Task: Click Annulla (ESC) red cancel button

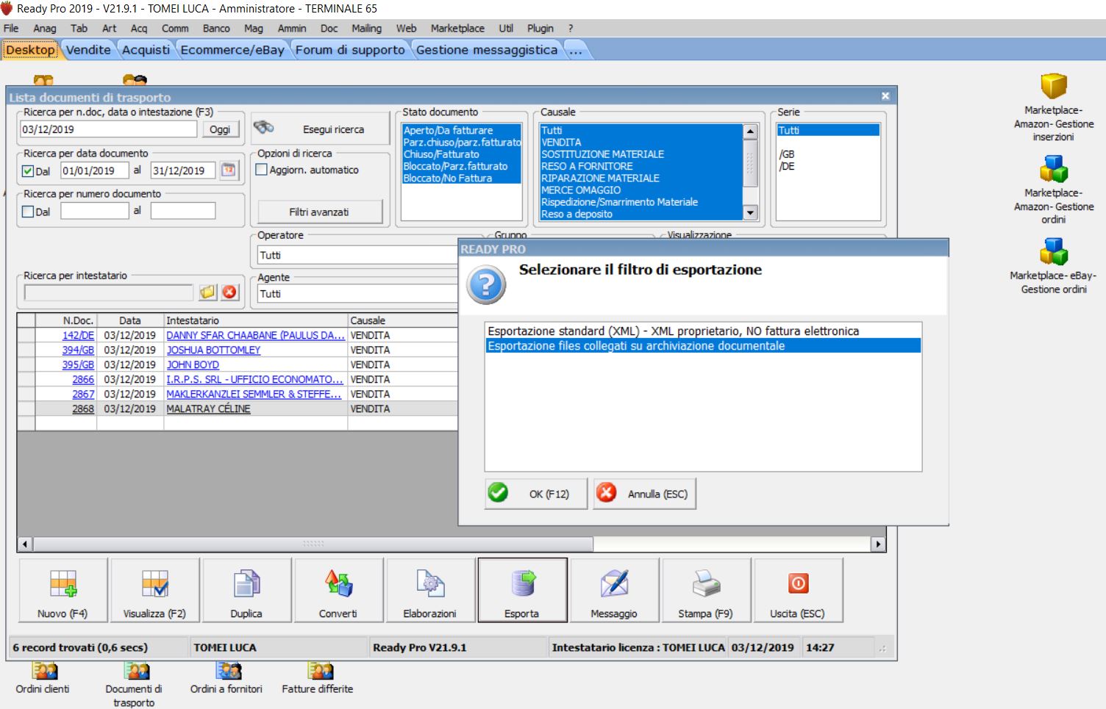Action: coord(644,494)
